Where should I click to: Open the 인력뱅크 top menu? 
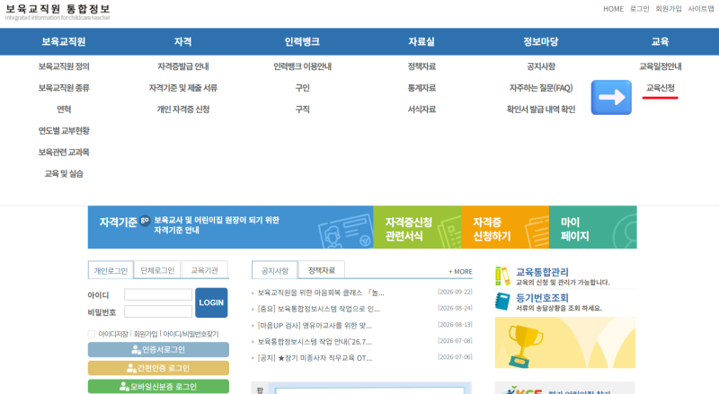(x=302, y=41)
